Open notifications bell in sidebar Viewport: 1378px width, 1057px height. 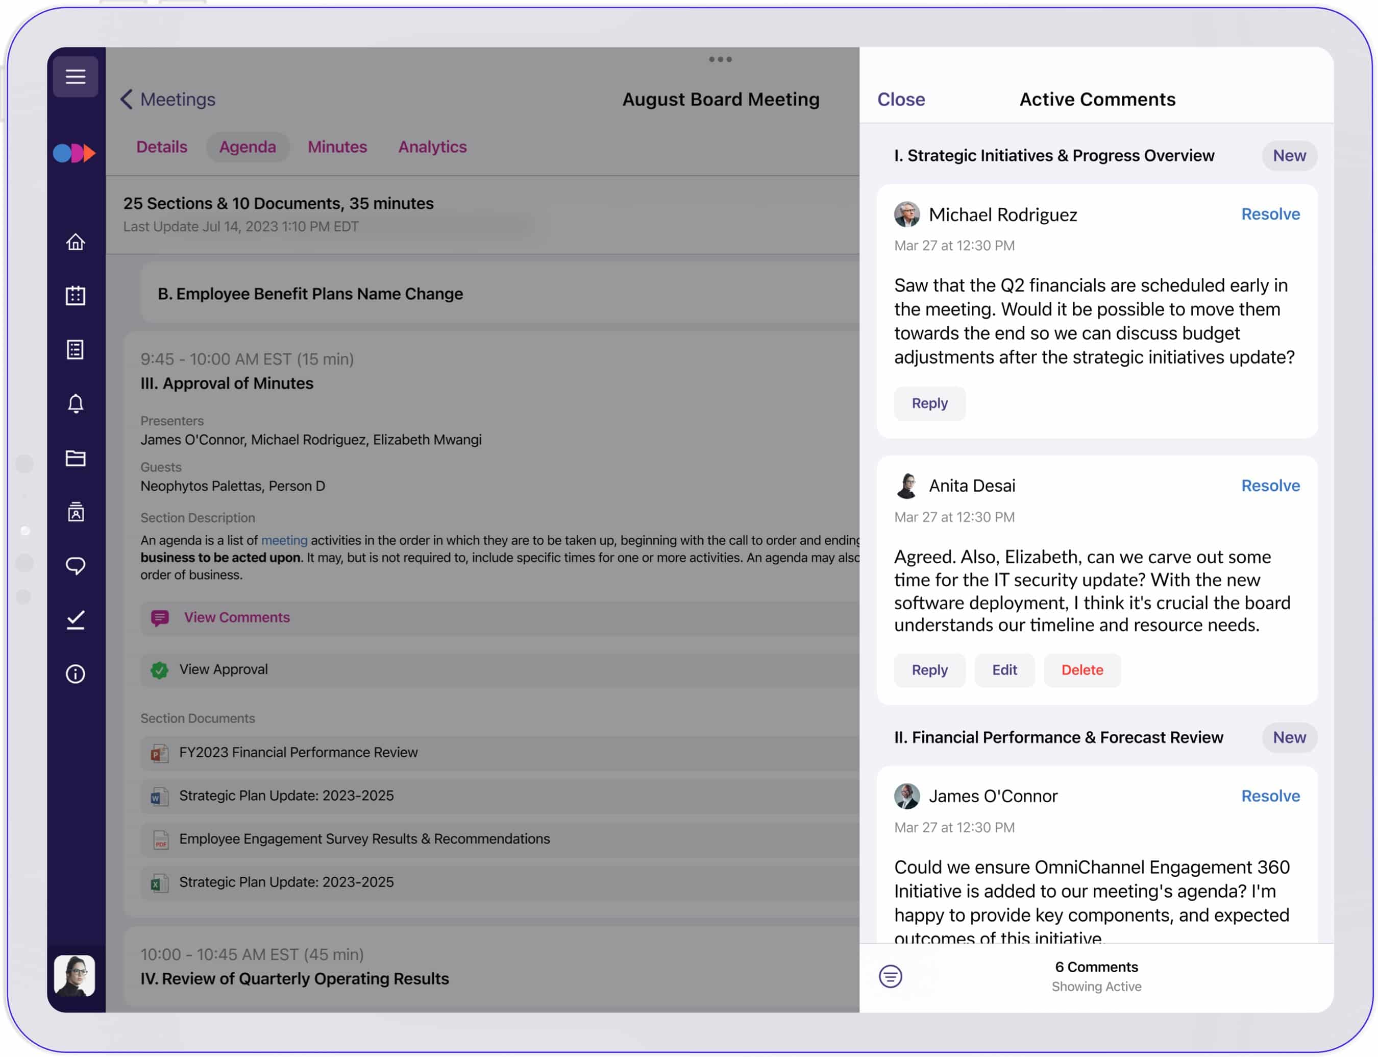pos(76,403)
